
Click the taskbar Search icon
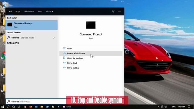click(8, 107)
